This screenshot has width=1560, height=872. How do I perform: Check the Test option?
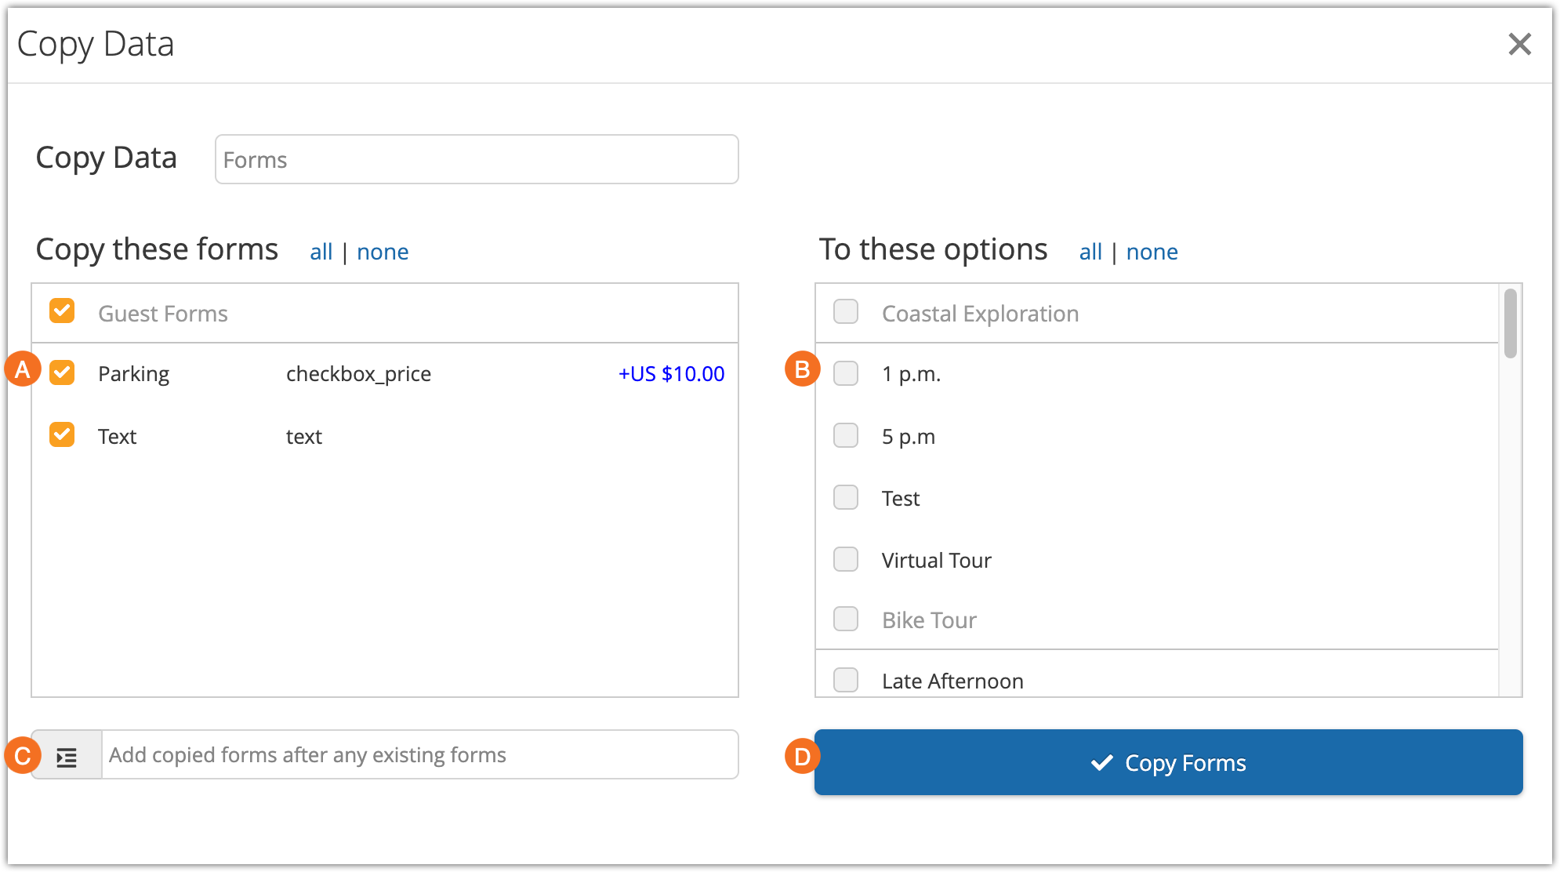tap(845, 497)
